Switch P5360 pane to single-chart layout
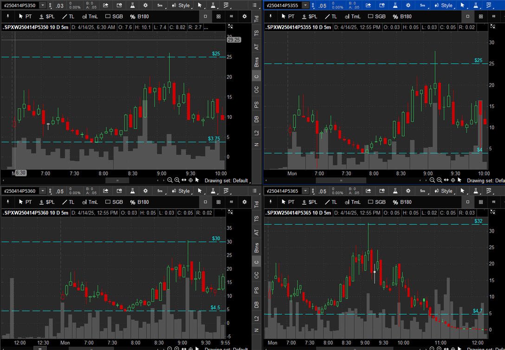This screenshot has height=350, width=505. click(206, 202)
